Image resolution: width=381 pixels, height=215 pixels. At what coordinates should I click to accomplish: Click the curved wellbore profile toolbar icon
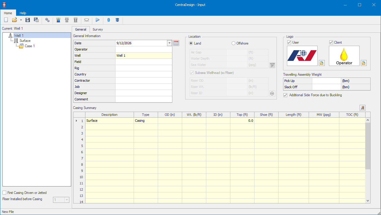click(x=87, y=20)
